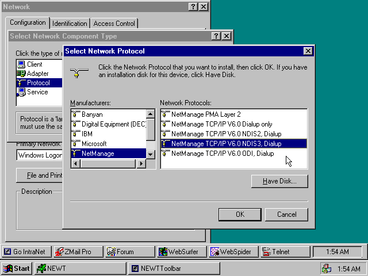Click File and Print Sharing button
368x276 pixels.
click(x=40, y=175)
